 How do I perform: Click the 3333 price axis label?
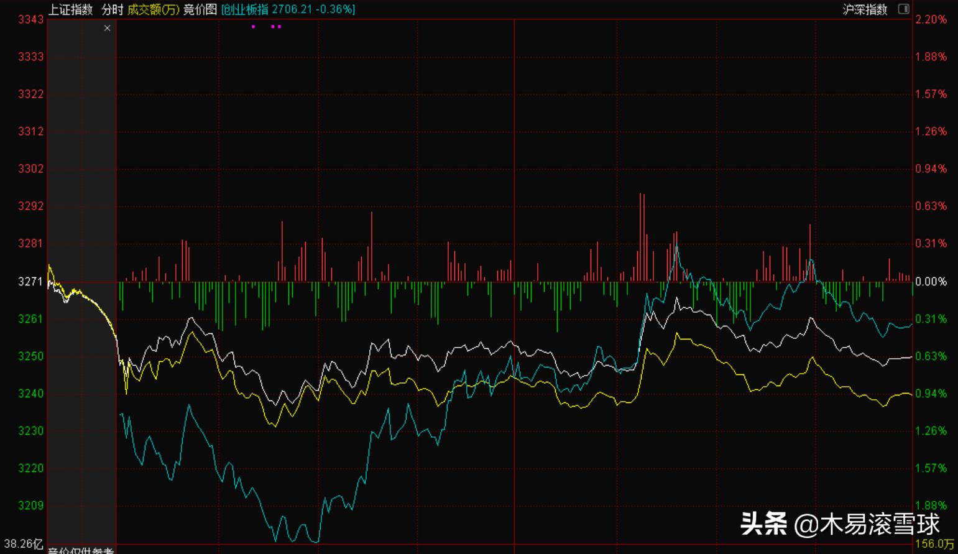31,57
